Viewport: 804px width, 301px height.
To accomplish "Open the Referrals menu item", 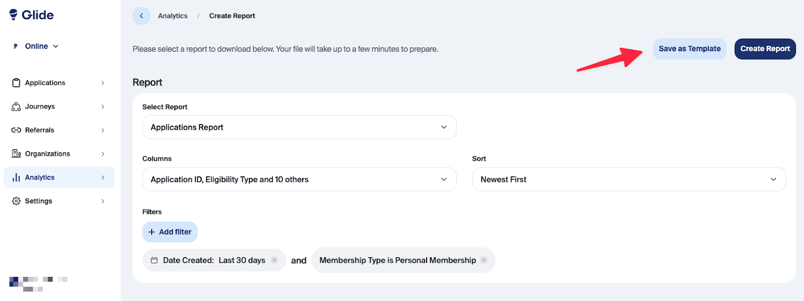I will pos(40,130).
